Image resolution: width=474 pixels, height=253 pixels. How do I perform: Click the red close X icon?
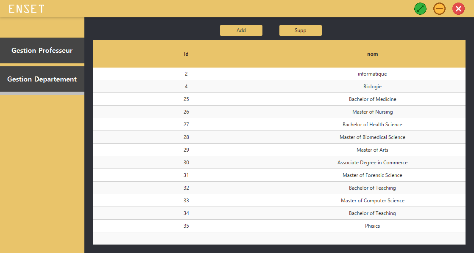pyautogui.click(x=458, y=9)
